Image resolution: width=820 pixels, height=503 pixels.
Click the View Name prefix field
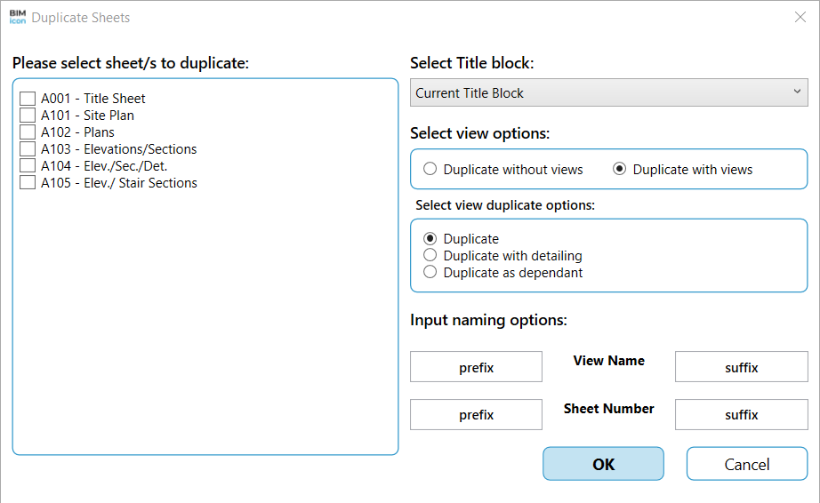[476, 367]
